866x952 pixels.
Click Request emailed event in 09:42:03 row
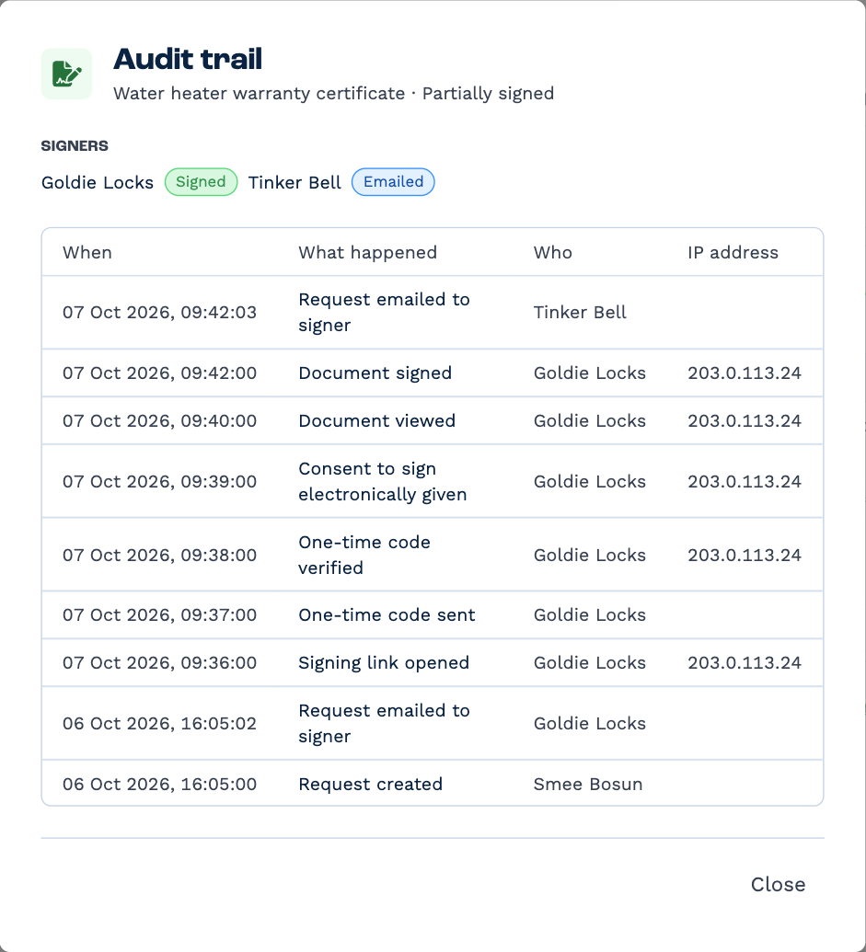[x=385, y=312]
